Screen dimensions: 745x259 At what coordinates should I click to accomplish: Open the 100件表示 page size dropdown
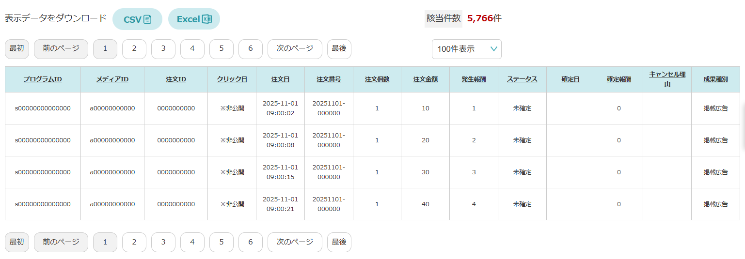coord(466,49)
